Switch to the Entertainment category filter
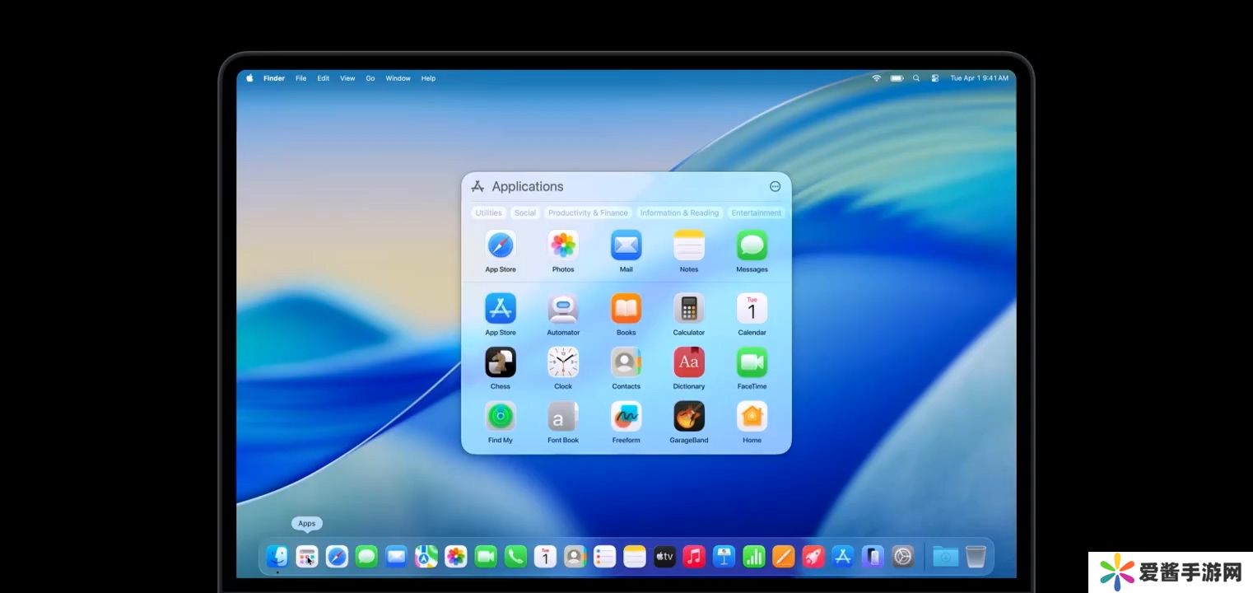 tap(756, 212)
